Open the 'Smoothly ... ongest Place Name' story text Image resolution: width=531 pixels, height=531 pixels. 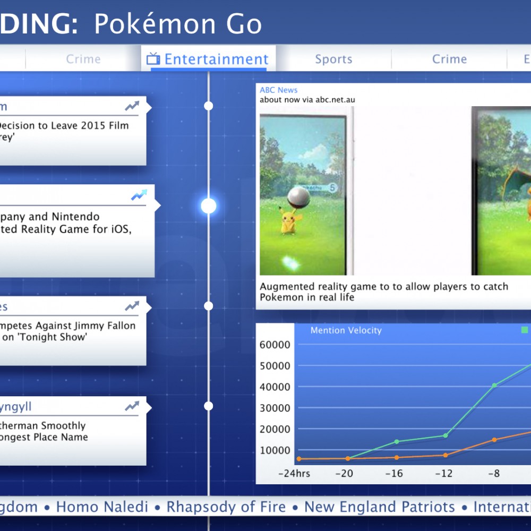tap(44, 431)
